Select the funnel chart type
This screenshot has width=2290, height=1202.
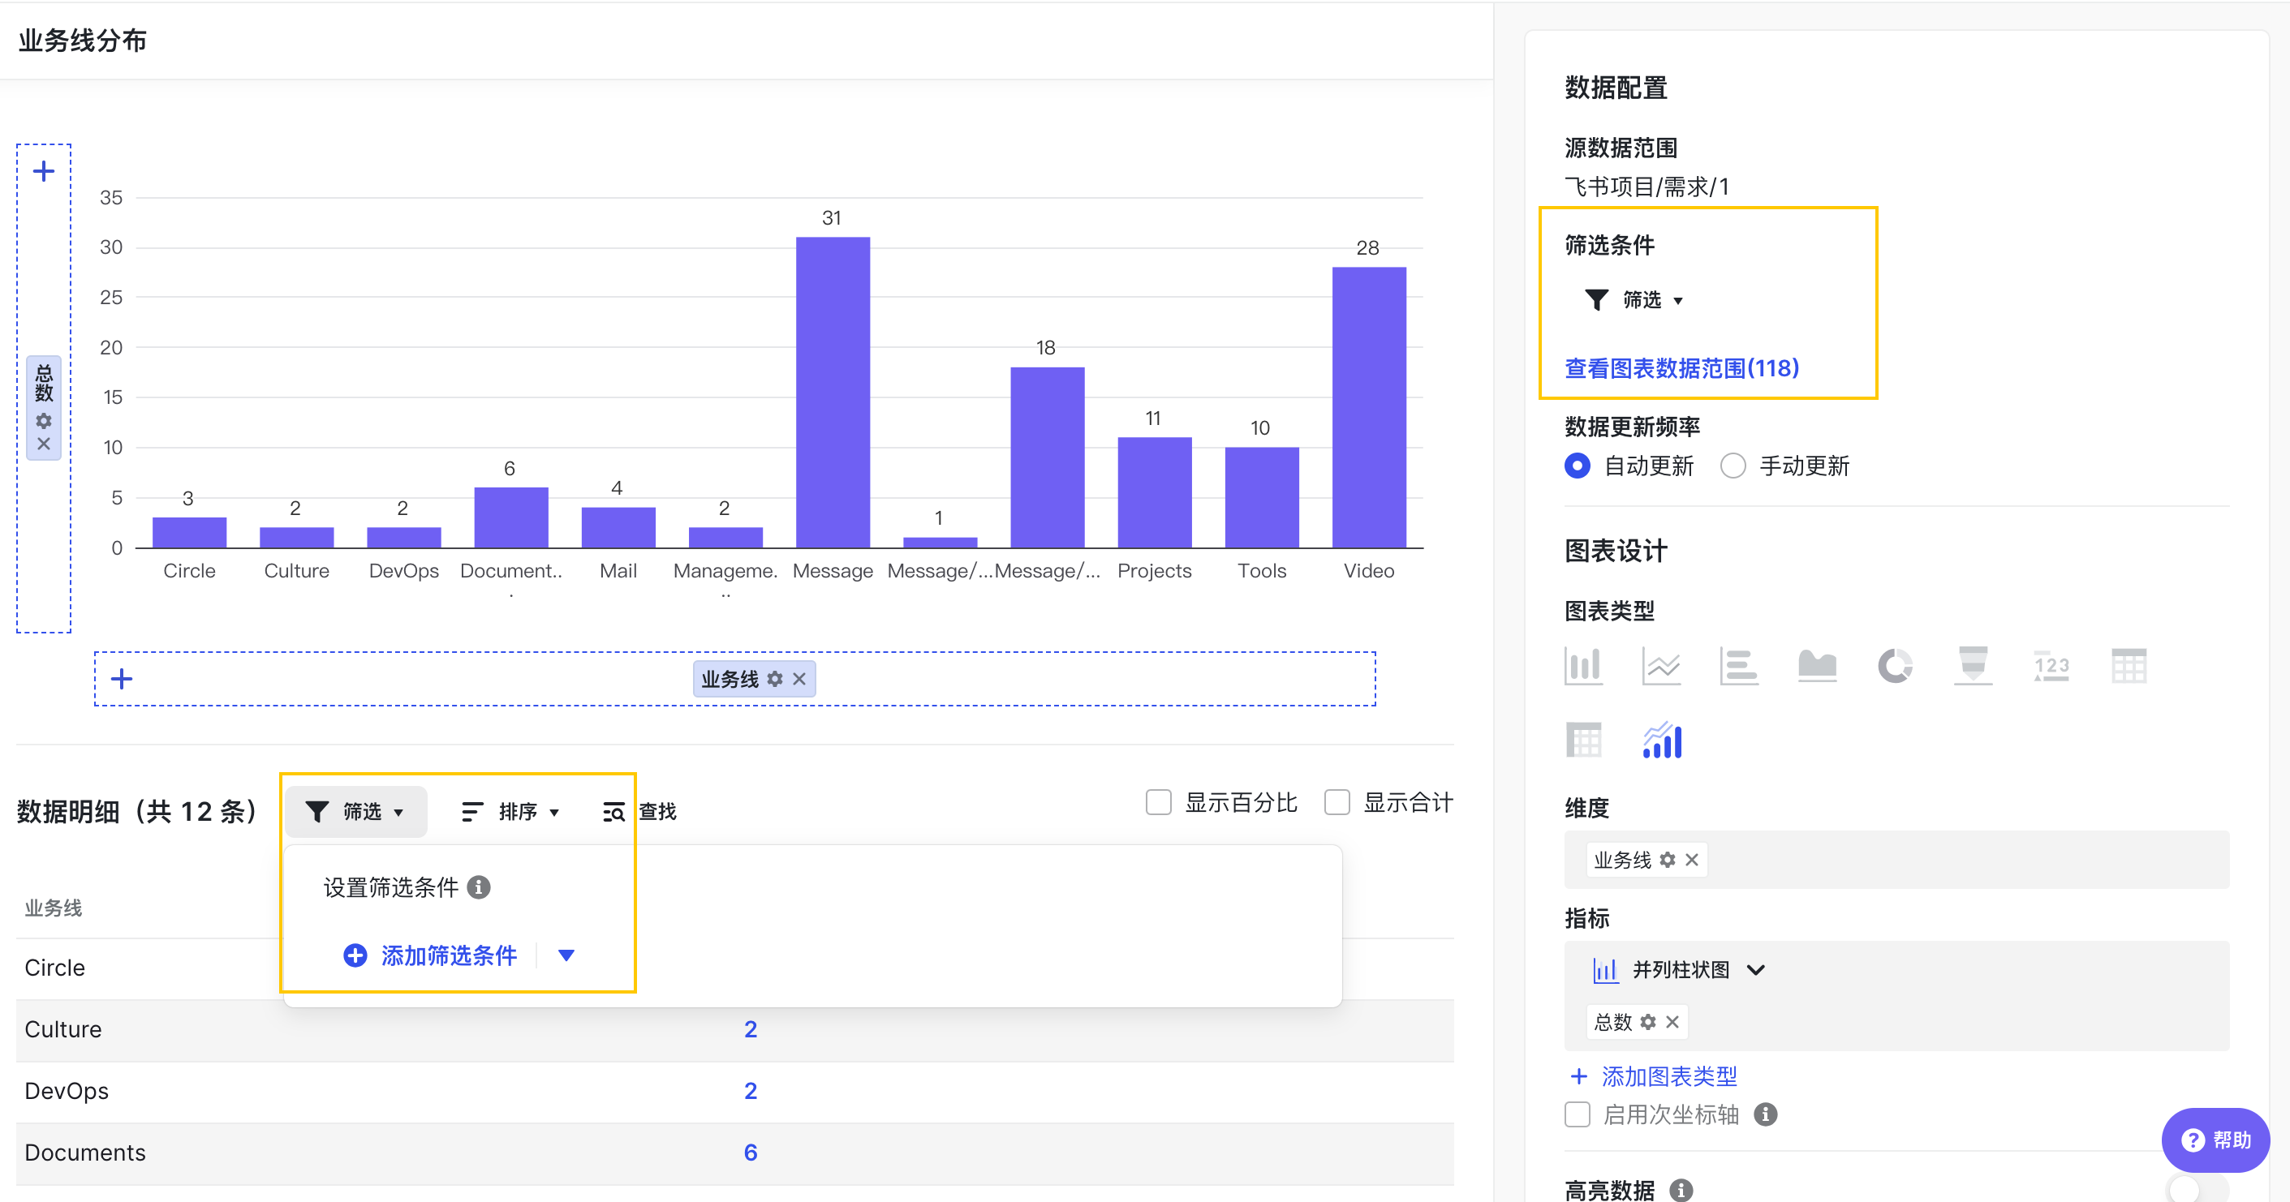pos(1973,665)
